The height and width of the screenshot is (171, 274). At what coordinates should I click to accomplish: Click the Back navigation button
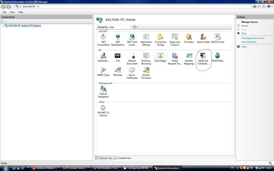pyautogui.click(x=3, y=7)
